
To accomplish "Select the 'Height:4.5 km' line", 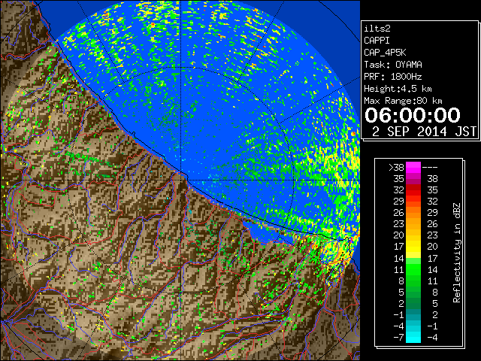I will click(398, 89).
